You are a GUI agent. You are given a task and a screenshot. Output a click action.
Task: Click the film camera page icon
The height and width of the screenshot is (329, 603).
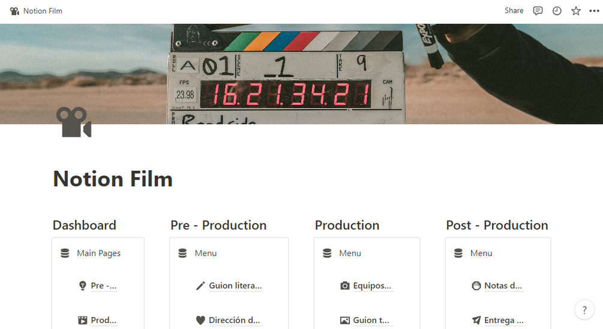73,122
